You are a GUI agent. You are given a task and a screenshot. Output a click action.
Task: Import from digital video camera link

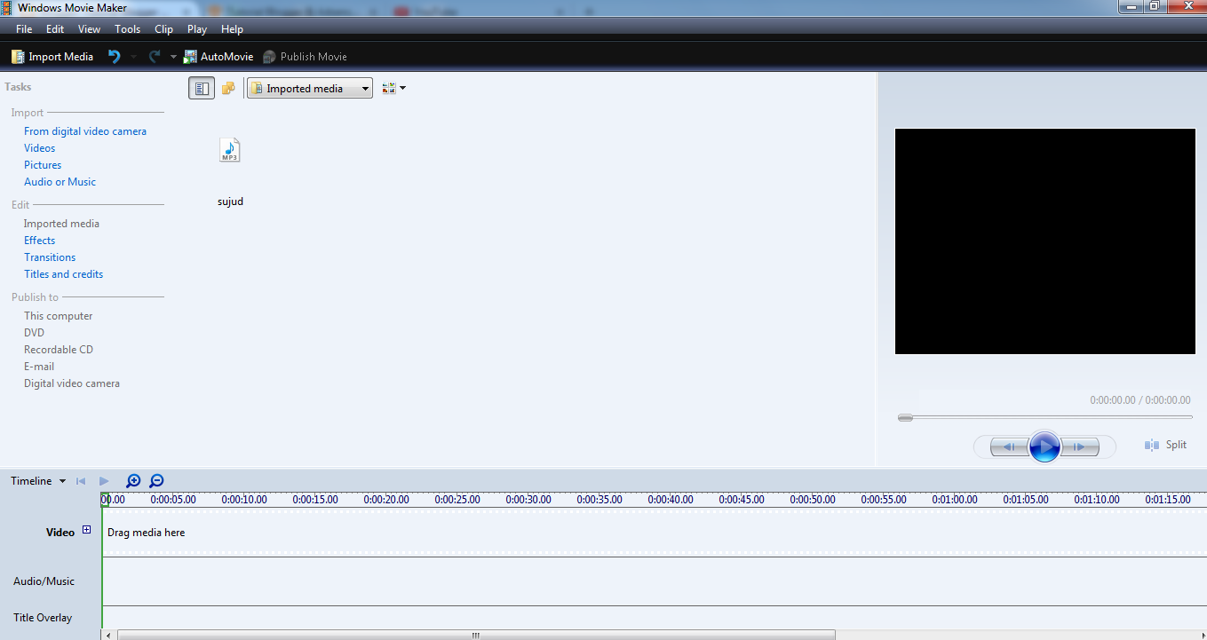coord(85,131)
